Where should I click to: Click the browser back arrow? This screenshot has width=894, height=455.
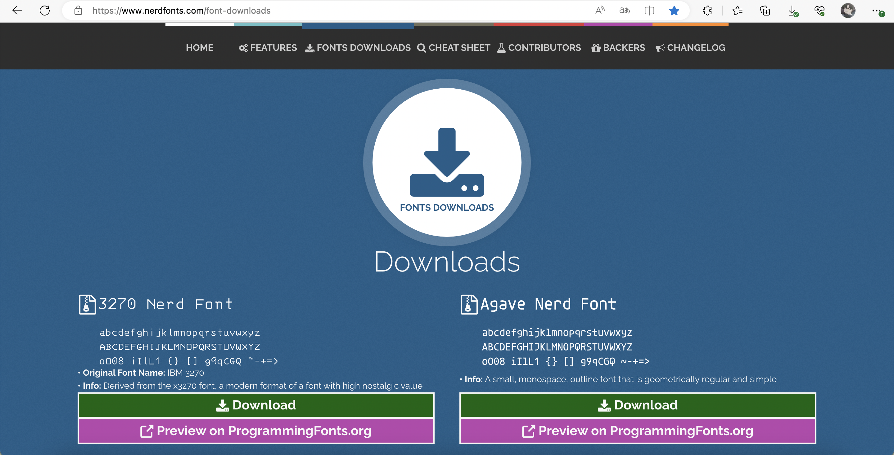coord(17,11)
